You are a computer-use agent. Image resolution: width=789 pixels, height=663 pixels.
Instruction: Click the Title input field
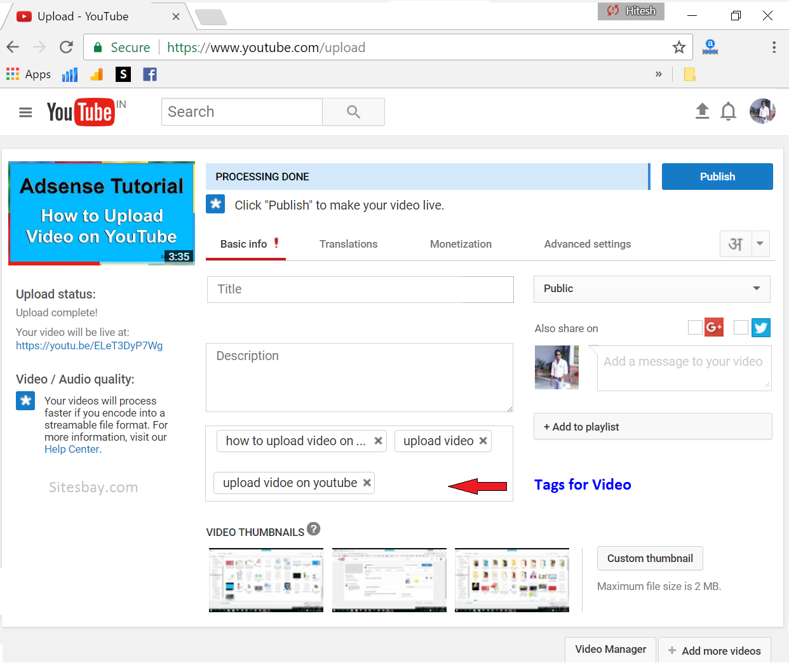[360, 290]
